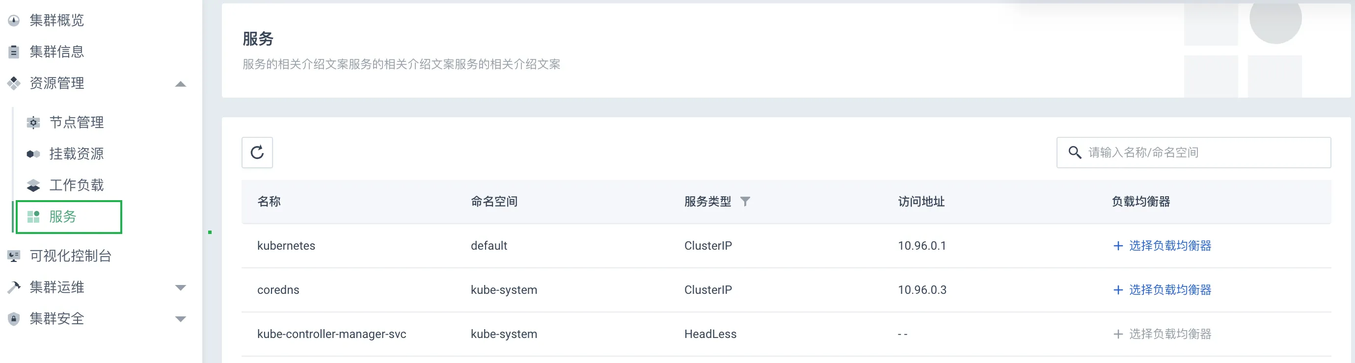Click plus icon in kube-controller-manager-svc row
Image resolution: width=1355 pixels, height=363 pixels.
pyautogui.click(x=1118, y=334)
